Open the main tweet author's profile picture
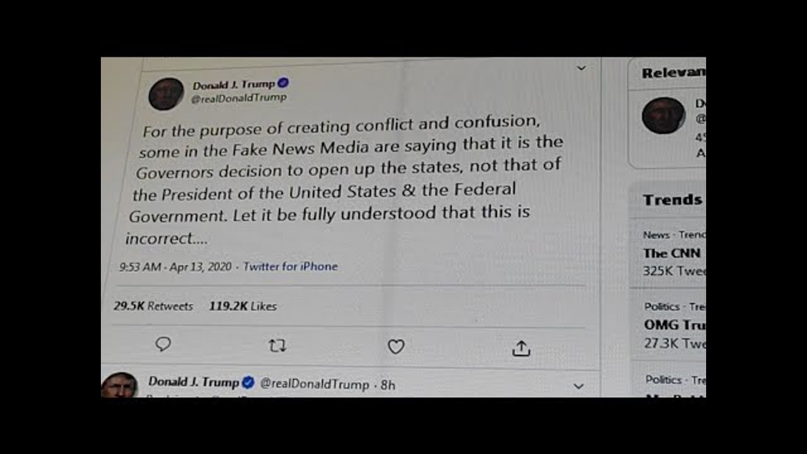The image size is (807, 454). [166, 94]
